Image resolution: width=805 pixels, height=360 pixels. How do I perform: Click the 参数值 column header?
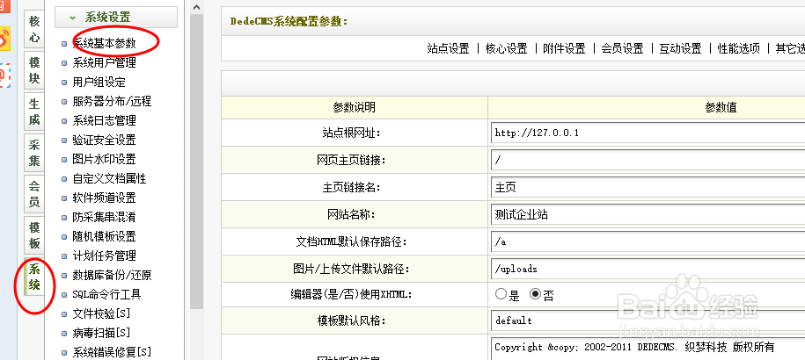click(721, 107)
